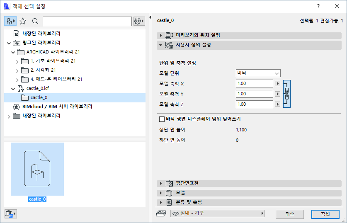Show favorites with the star icon
Screen dimensions: 347x223
(23, 21)
